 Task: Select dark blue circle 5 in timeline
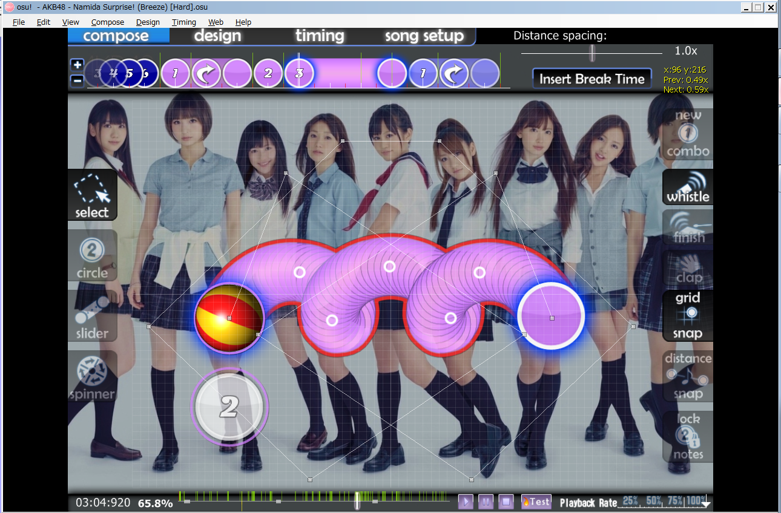coord(128,74)
